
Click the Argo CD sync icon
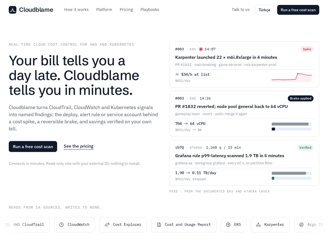301,225
